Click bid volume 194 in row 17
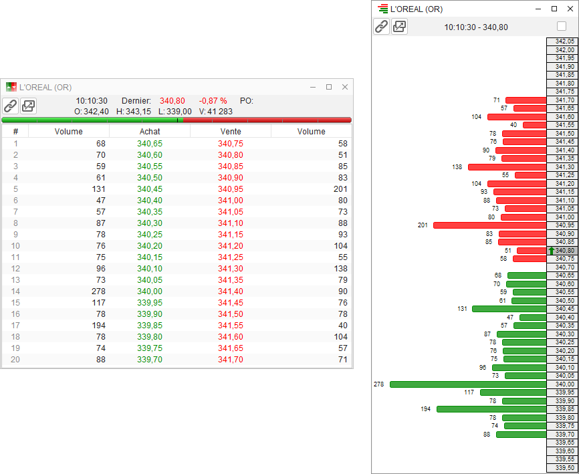Screen dimensions: 579x474 tap(98, 325)
